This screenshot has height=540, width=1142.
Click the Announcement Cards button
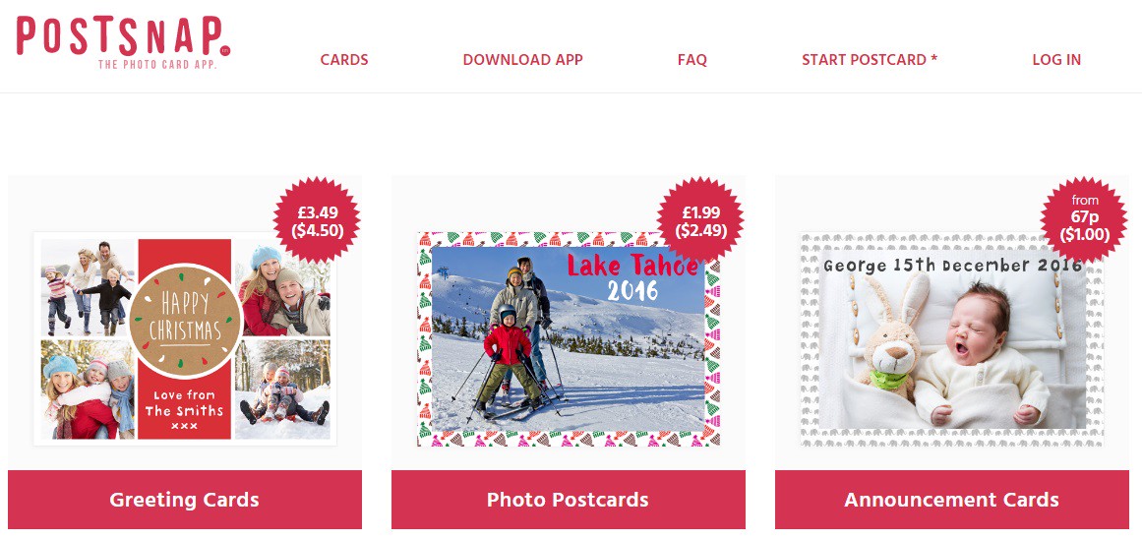point(952,500)
